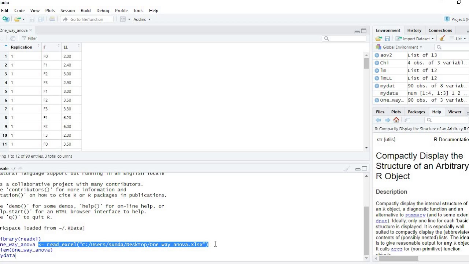Click the Environment pane search field
This screenshot has width=469, height=264.
[453, 47]
